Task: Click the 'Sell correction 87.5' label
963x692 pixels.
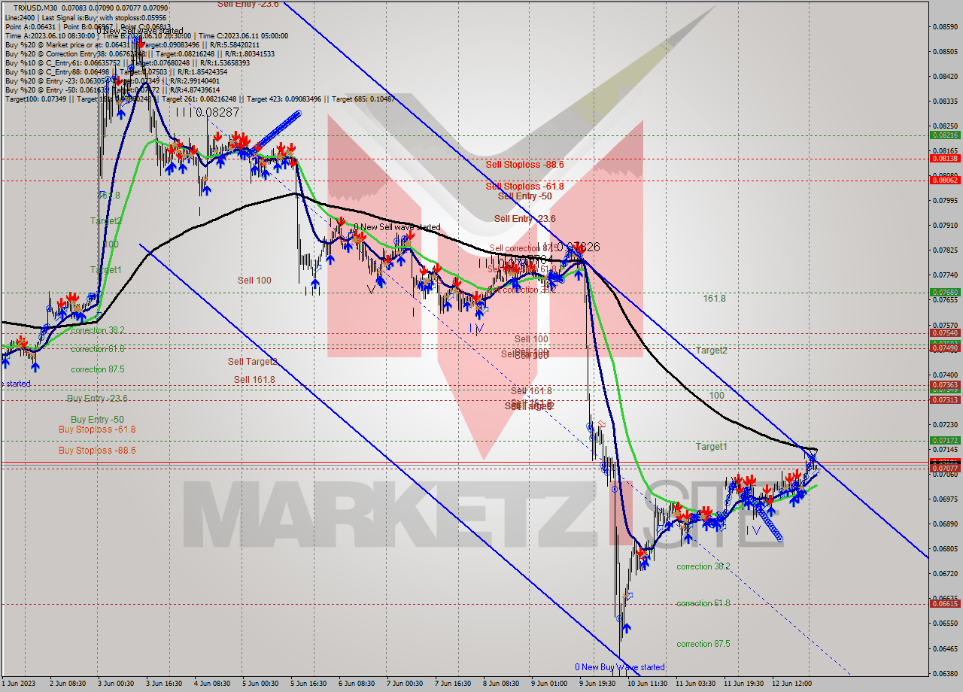Action: (525, 248)
